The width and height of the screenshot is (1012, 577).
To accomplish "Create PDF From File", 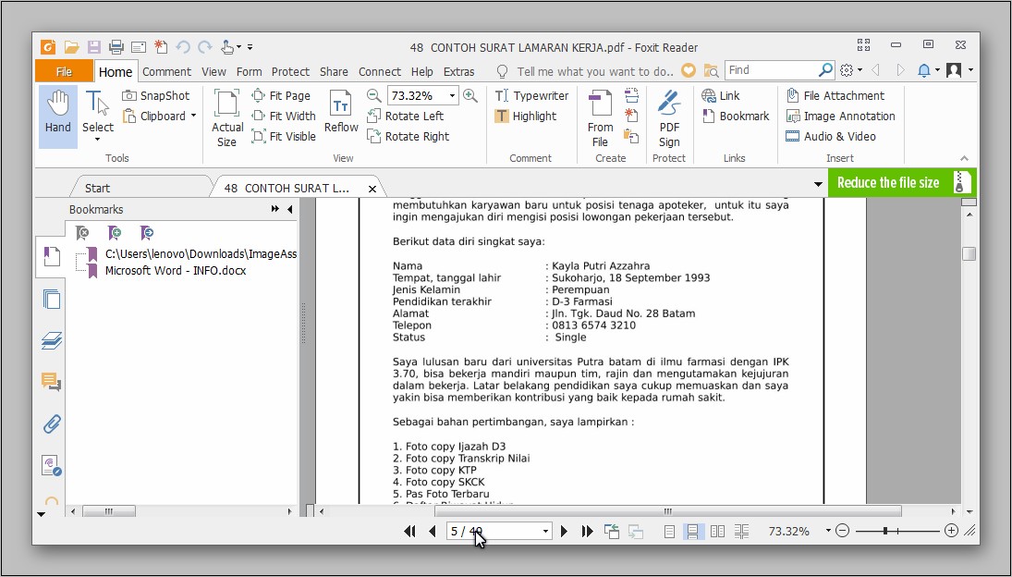I will (600, 118).
